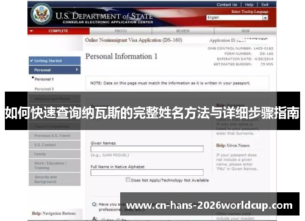Click the Online Nonimmigrant Visa Application title
This screenshot has width=305, height=221.
click(134, 40)
